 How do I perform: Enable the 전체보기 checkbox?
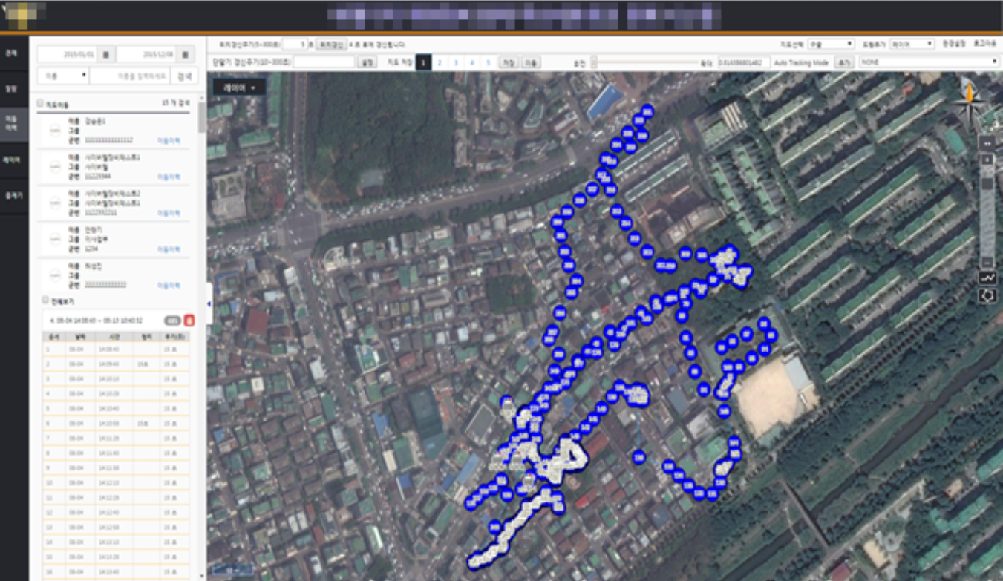(46, 301)
